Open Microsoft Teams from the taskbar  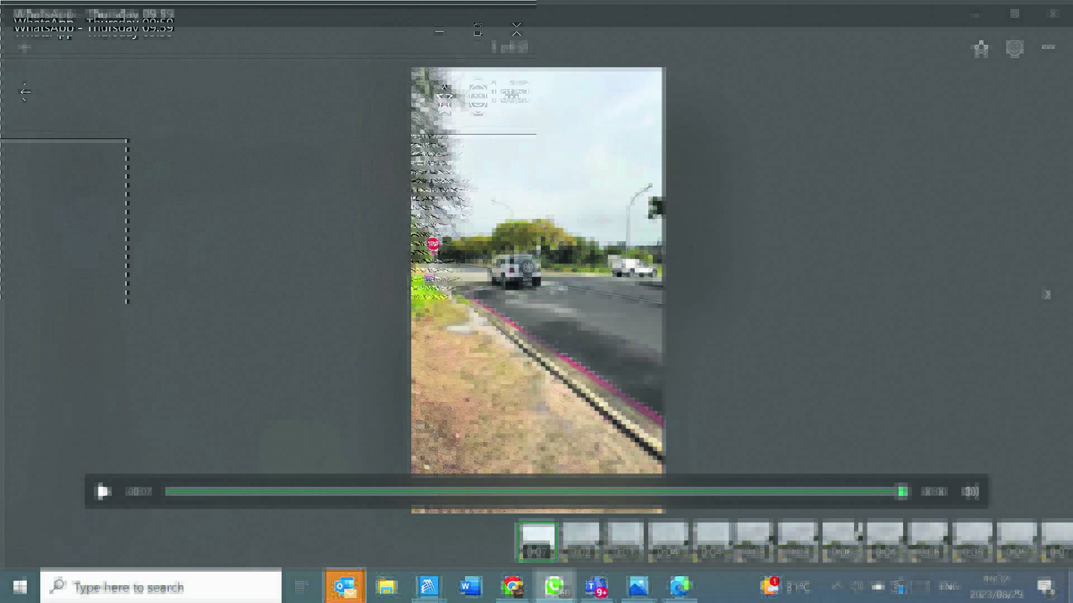tap(596, 586)
